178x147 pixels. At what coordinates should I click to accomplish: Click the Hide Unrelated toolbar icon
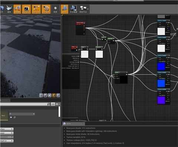[x=55, y=9]
